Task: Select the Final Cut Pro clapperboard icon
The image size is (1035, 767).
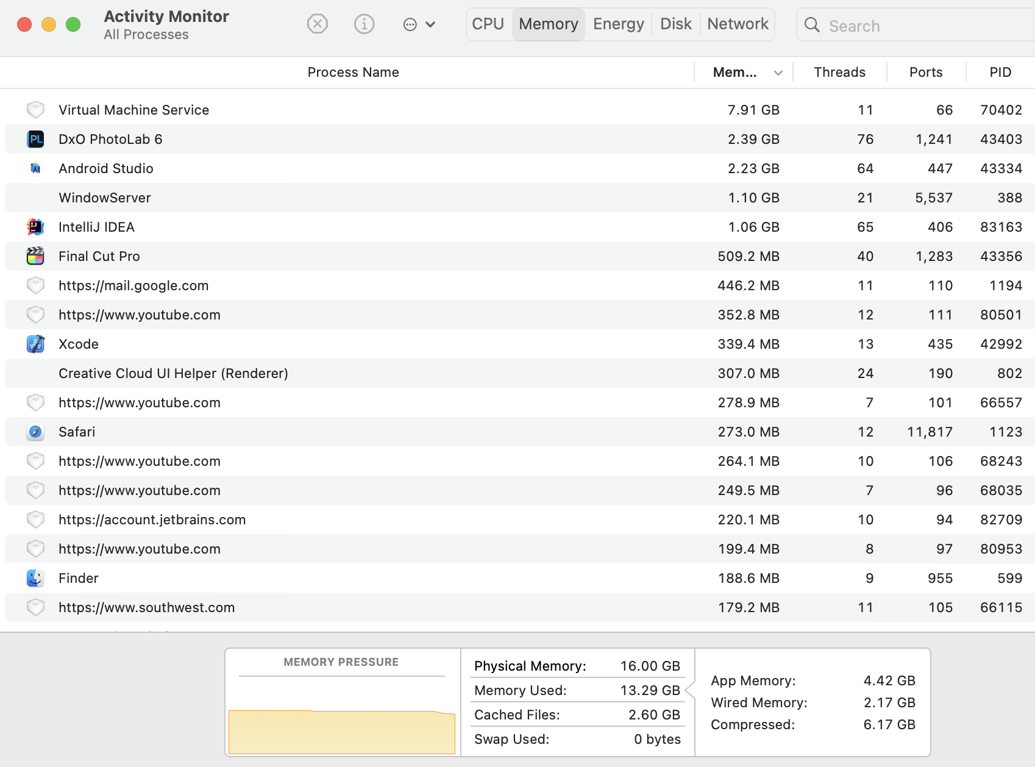Action: (36, 256)
